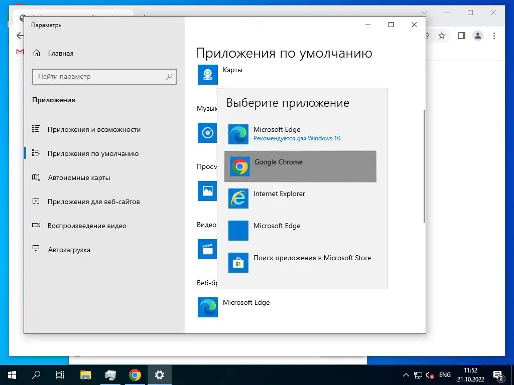Go to Главная settings home
Image resolution: width=514 pixels, height=385 pixels.
pos(104,53)
